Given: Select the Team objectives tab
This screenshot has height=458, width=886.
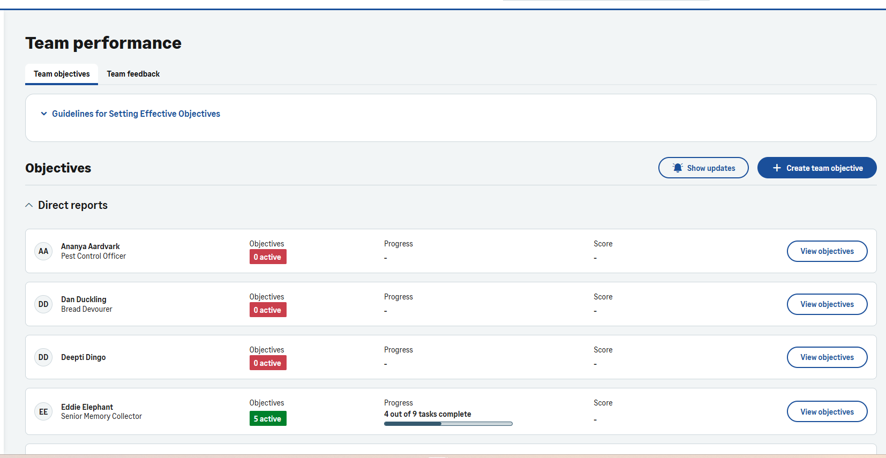Looking at the screenshot, I should (x=62, y=74).
